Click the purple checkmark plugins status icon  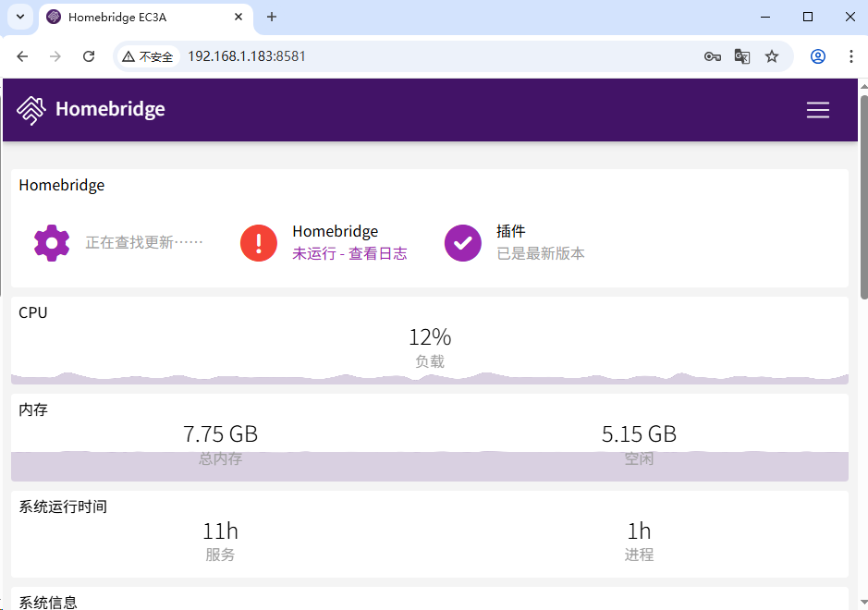point(462,243)
